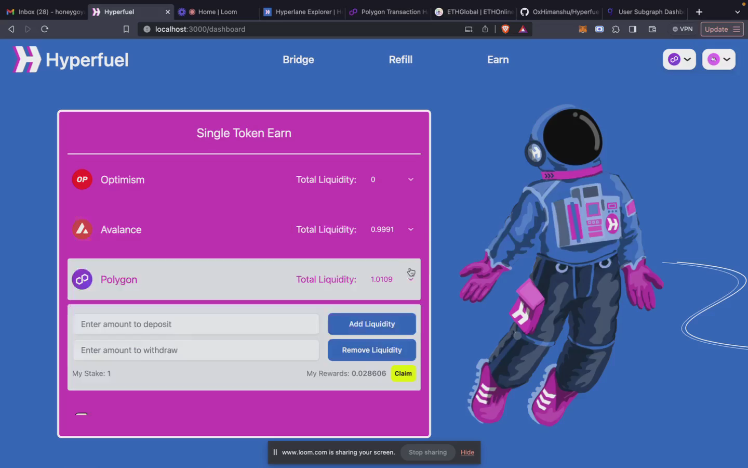This screenshot has height=468, width=748.
Task: Click Polygon Total Liquidity value 1.0109
Action: tap(382, 279)
